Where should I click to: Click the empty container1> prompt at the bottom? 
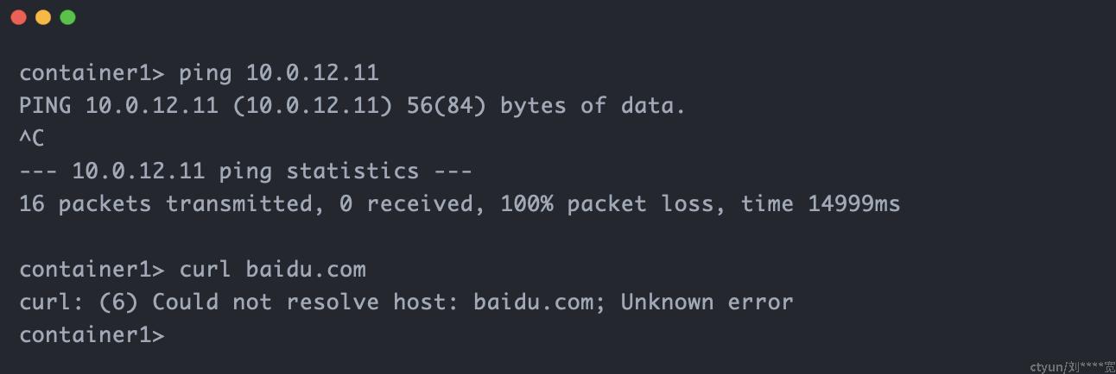[x=92, y=334]
